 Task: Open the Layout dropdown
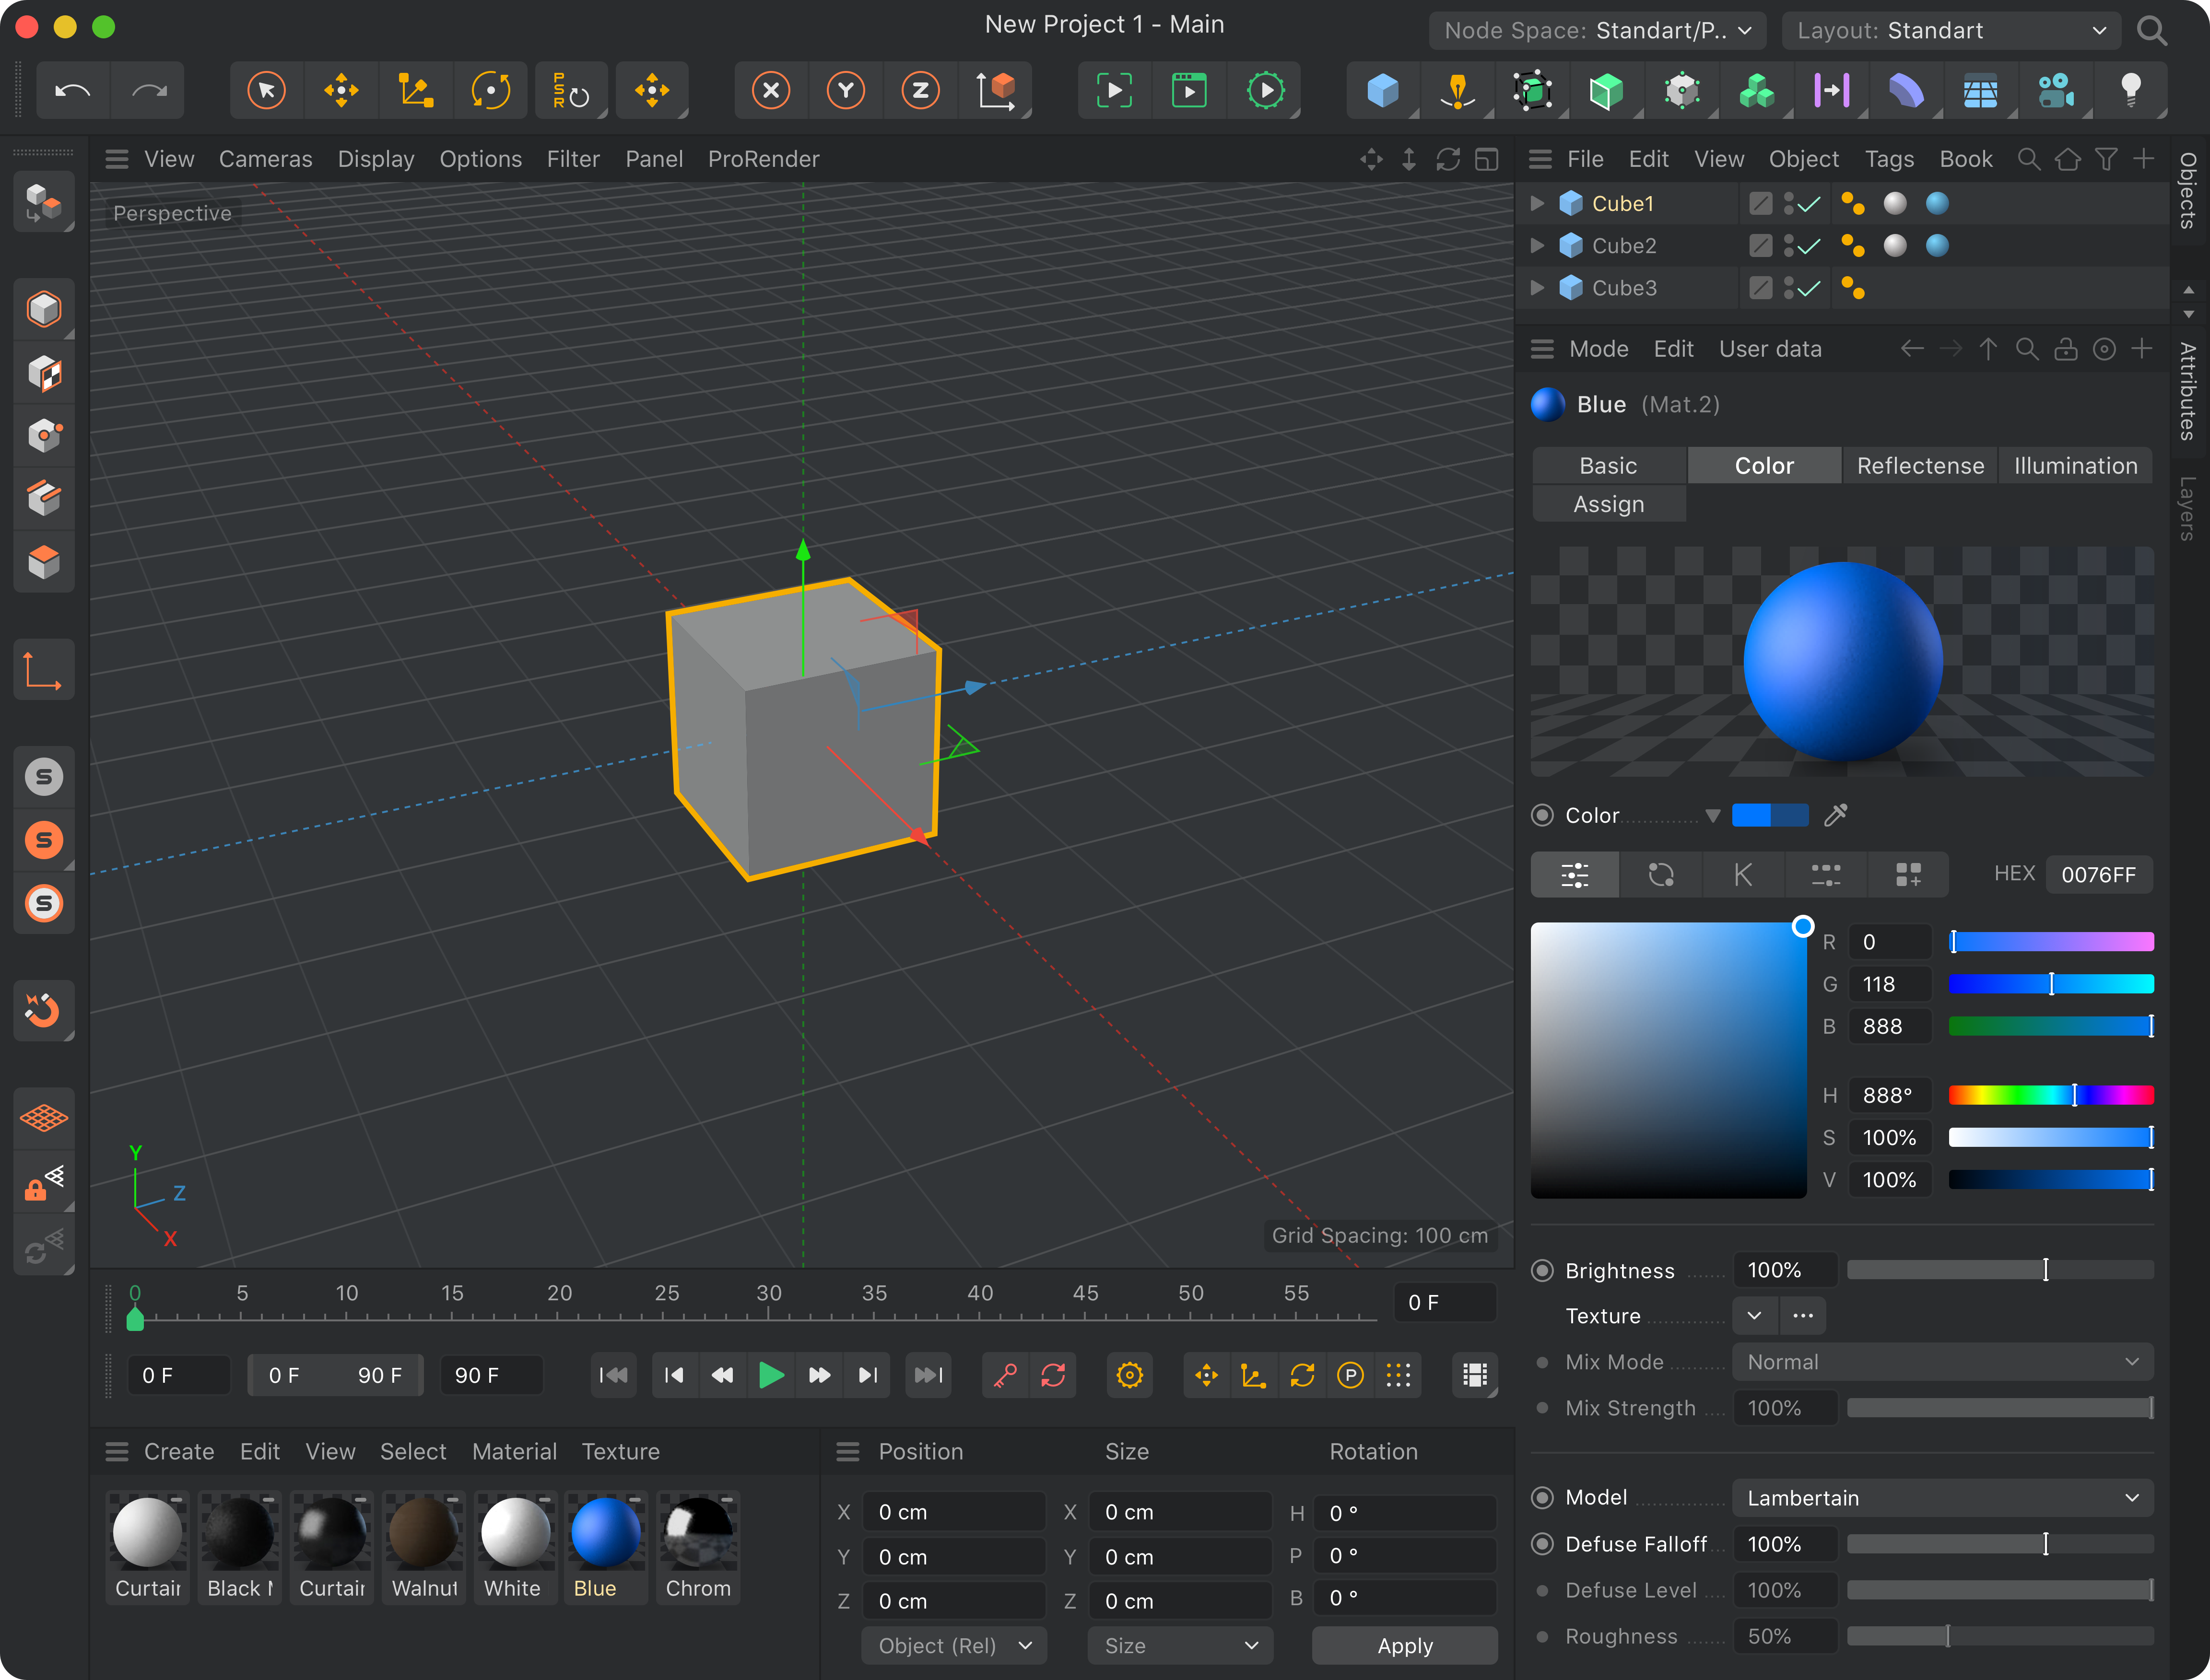[x=1950, y=30]
